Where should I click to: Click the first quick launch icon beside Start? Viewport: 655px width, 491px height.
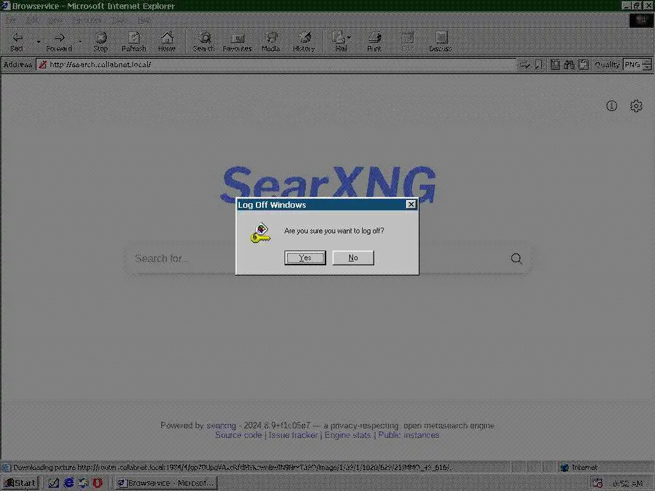click(54, 483)
